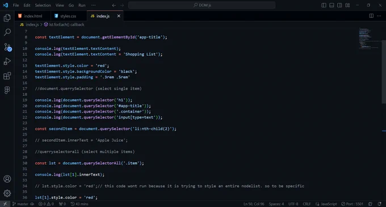Open the Edit menu
The height and width of the screenshot is (207, 386).
27,5
